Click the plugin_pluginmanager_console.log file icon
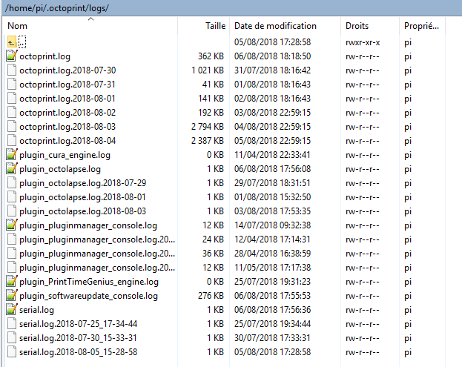 [x=12, y=225]
